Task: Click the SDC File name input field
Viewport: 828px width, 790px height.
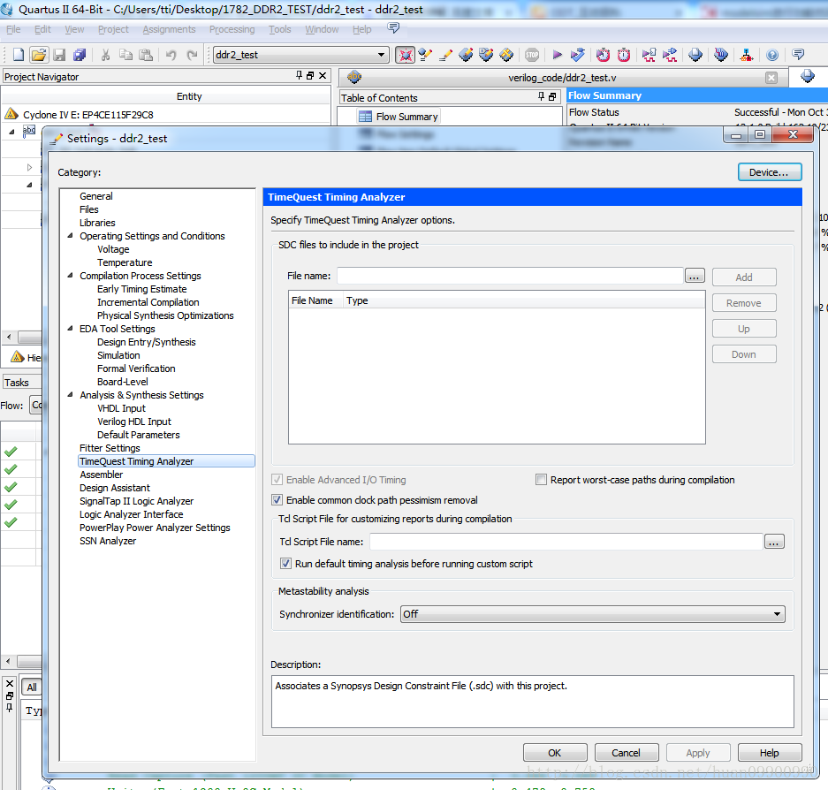Action: point(510,275)
